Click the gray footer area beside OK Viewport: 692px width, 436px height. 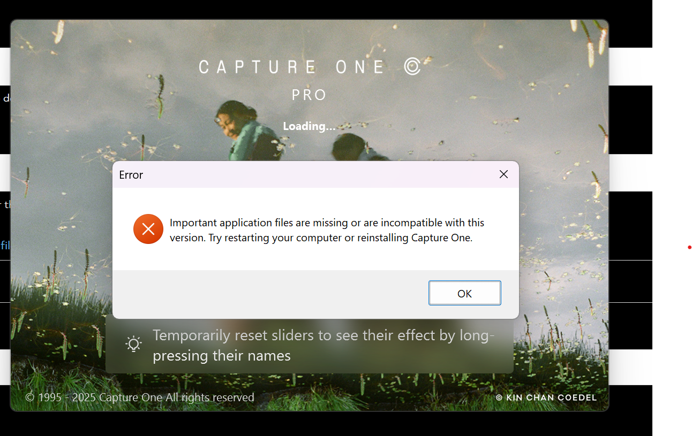pos(268,294)
